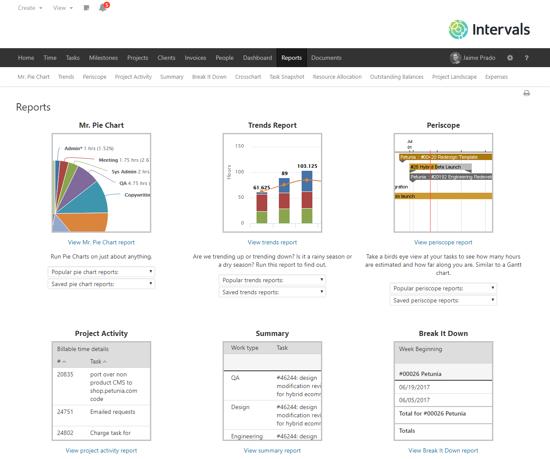Open Break It Down submenu item
Viewport: 550px width, 459px height.
pos(209,77)
